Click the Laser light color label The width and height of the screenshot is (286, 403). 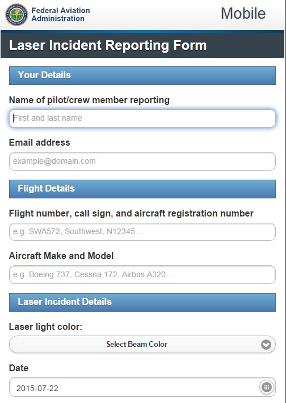coord(45,326)
